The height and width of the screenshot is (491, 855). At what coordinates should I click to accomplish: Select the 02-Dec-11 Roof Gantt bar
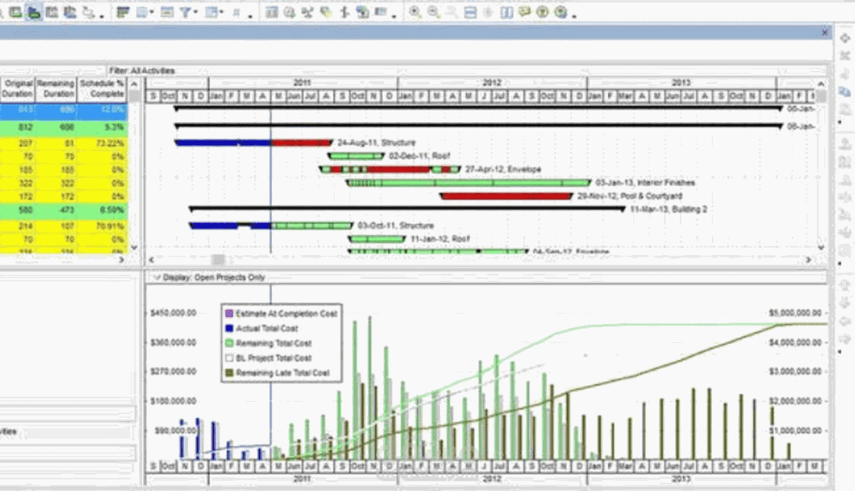point(356,156)
